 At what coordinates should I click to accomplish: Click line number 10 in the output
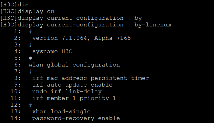click(16, 91)
